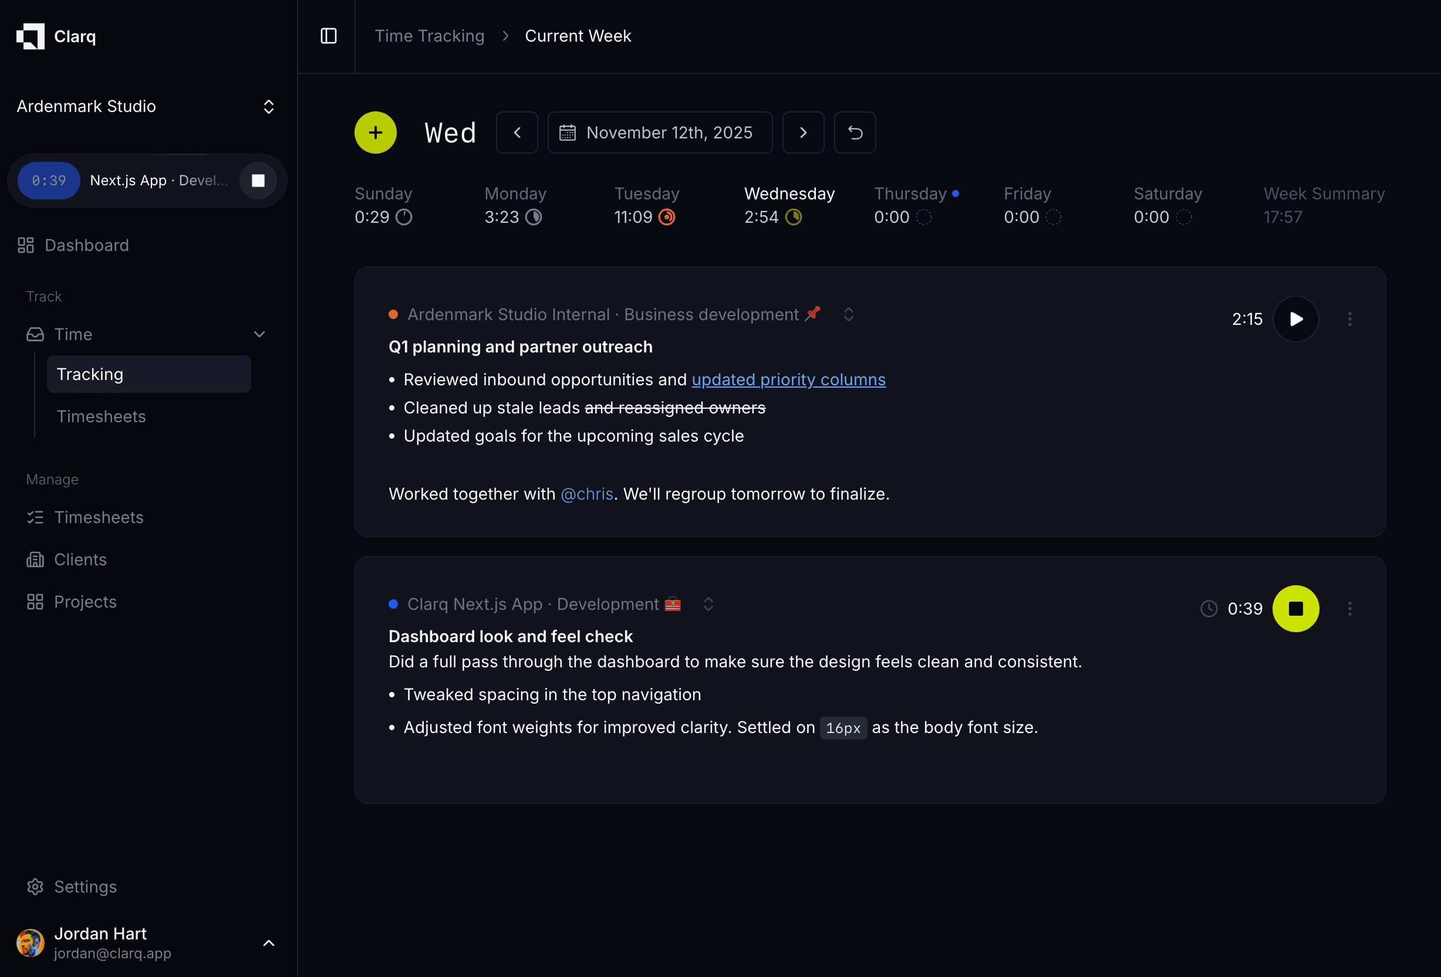
Task: Start the timer on the Q1 planning entry
Action: [1297, 319]
